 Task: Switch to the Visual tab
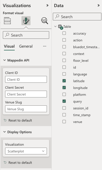(x=9, y=46)
